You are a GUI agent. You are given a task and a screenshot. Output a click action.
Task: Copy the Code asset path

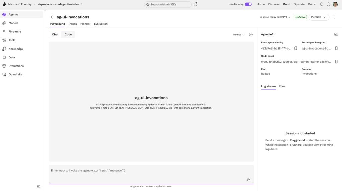336,62
